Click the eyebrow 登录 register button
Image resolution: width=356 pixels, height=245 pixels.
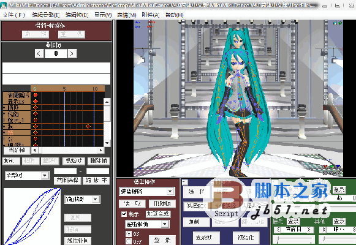click(294, 221)
